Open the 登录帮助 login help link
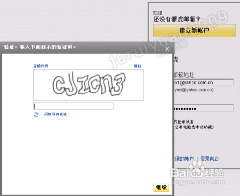This screenshot has height=196, width=240. click(x=209, y=159)
